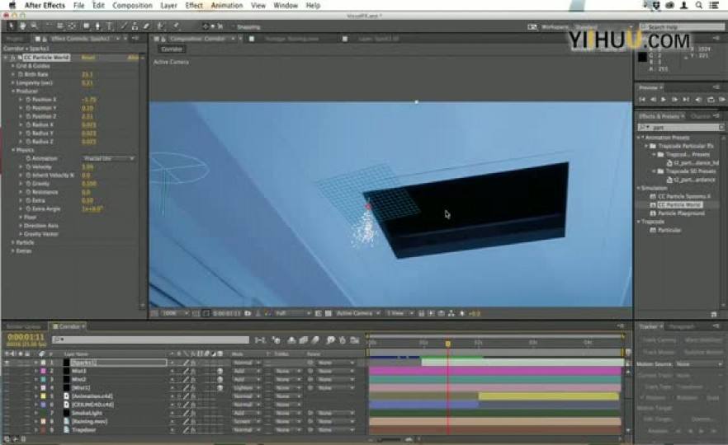Image resolution: width=728 pixels, height=445 pixels.
Task: Open the Notification Center icon in menu bar
Action: pos(714,5)
